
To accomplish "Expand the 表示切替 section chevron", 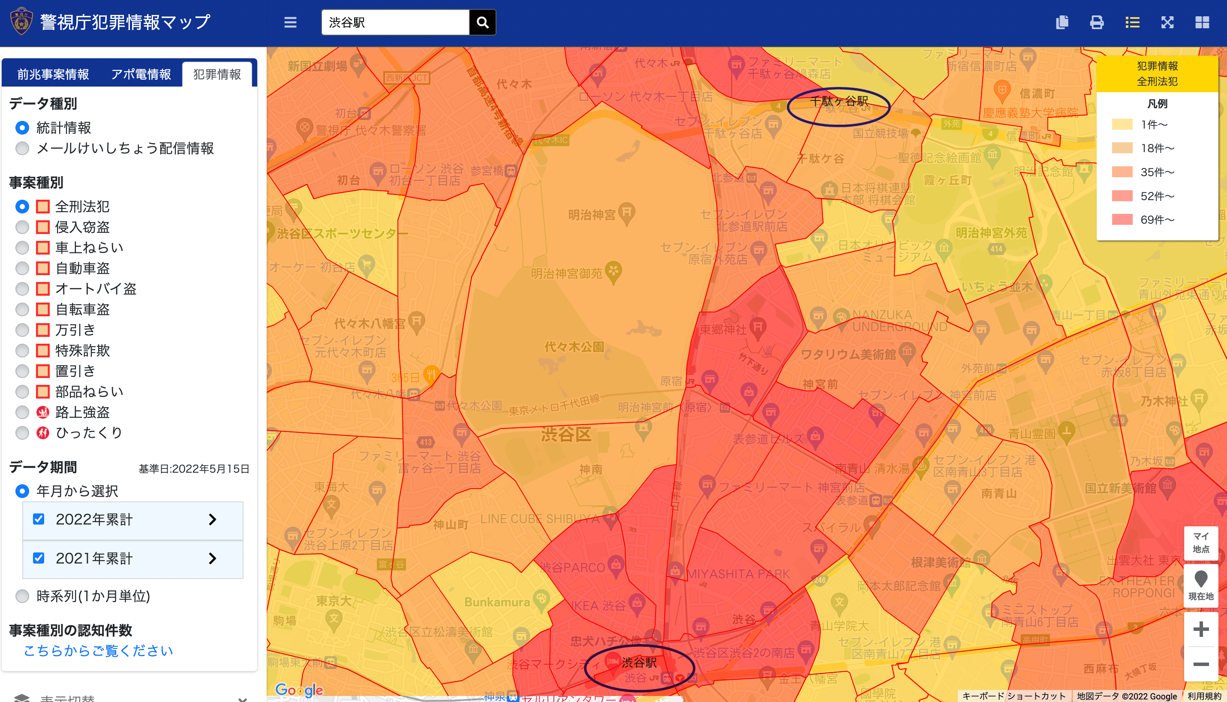I will point(243,698).
